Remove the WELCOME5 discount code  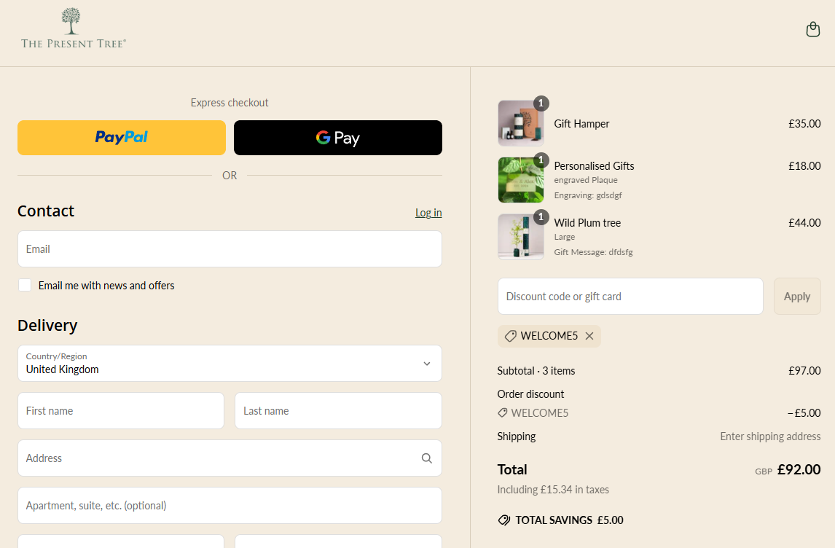589,336
